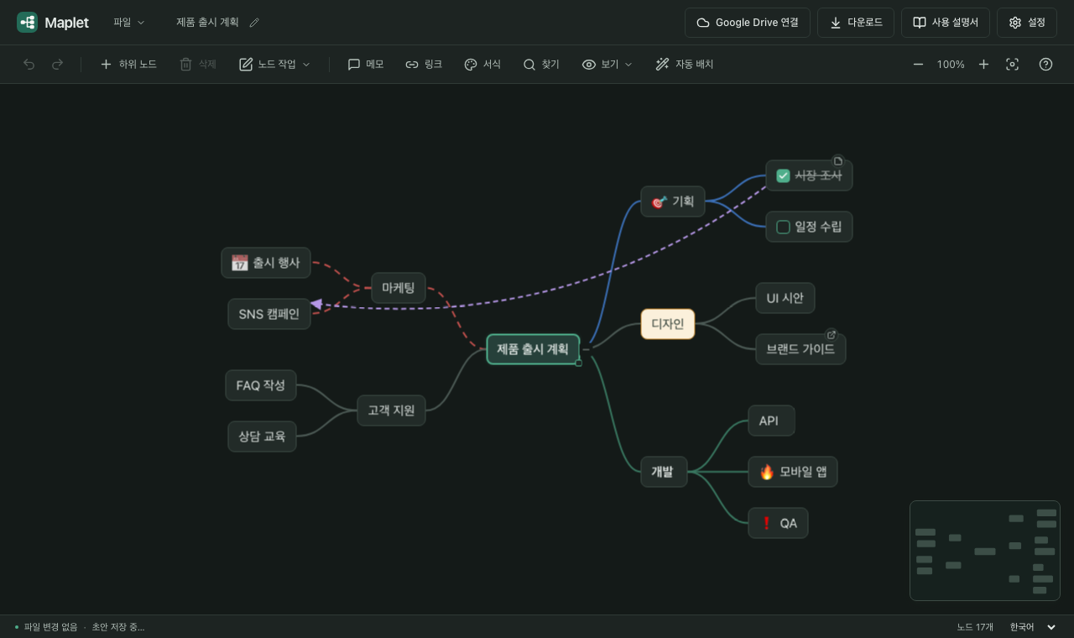Check the 일정 수립 checkbox

pos(783,227)
